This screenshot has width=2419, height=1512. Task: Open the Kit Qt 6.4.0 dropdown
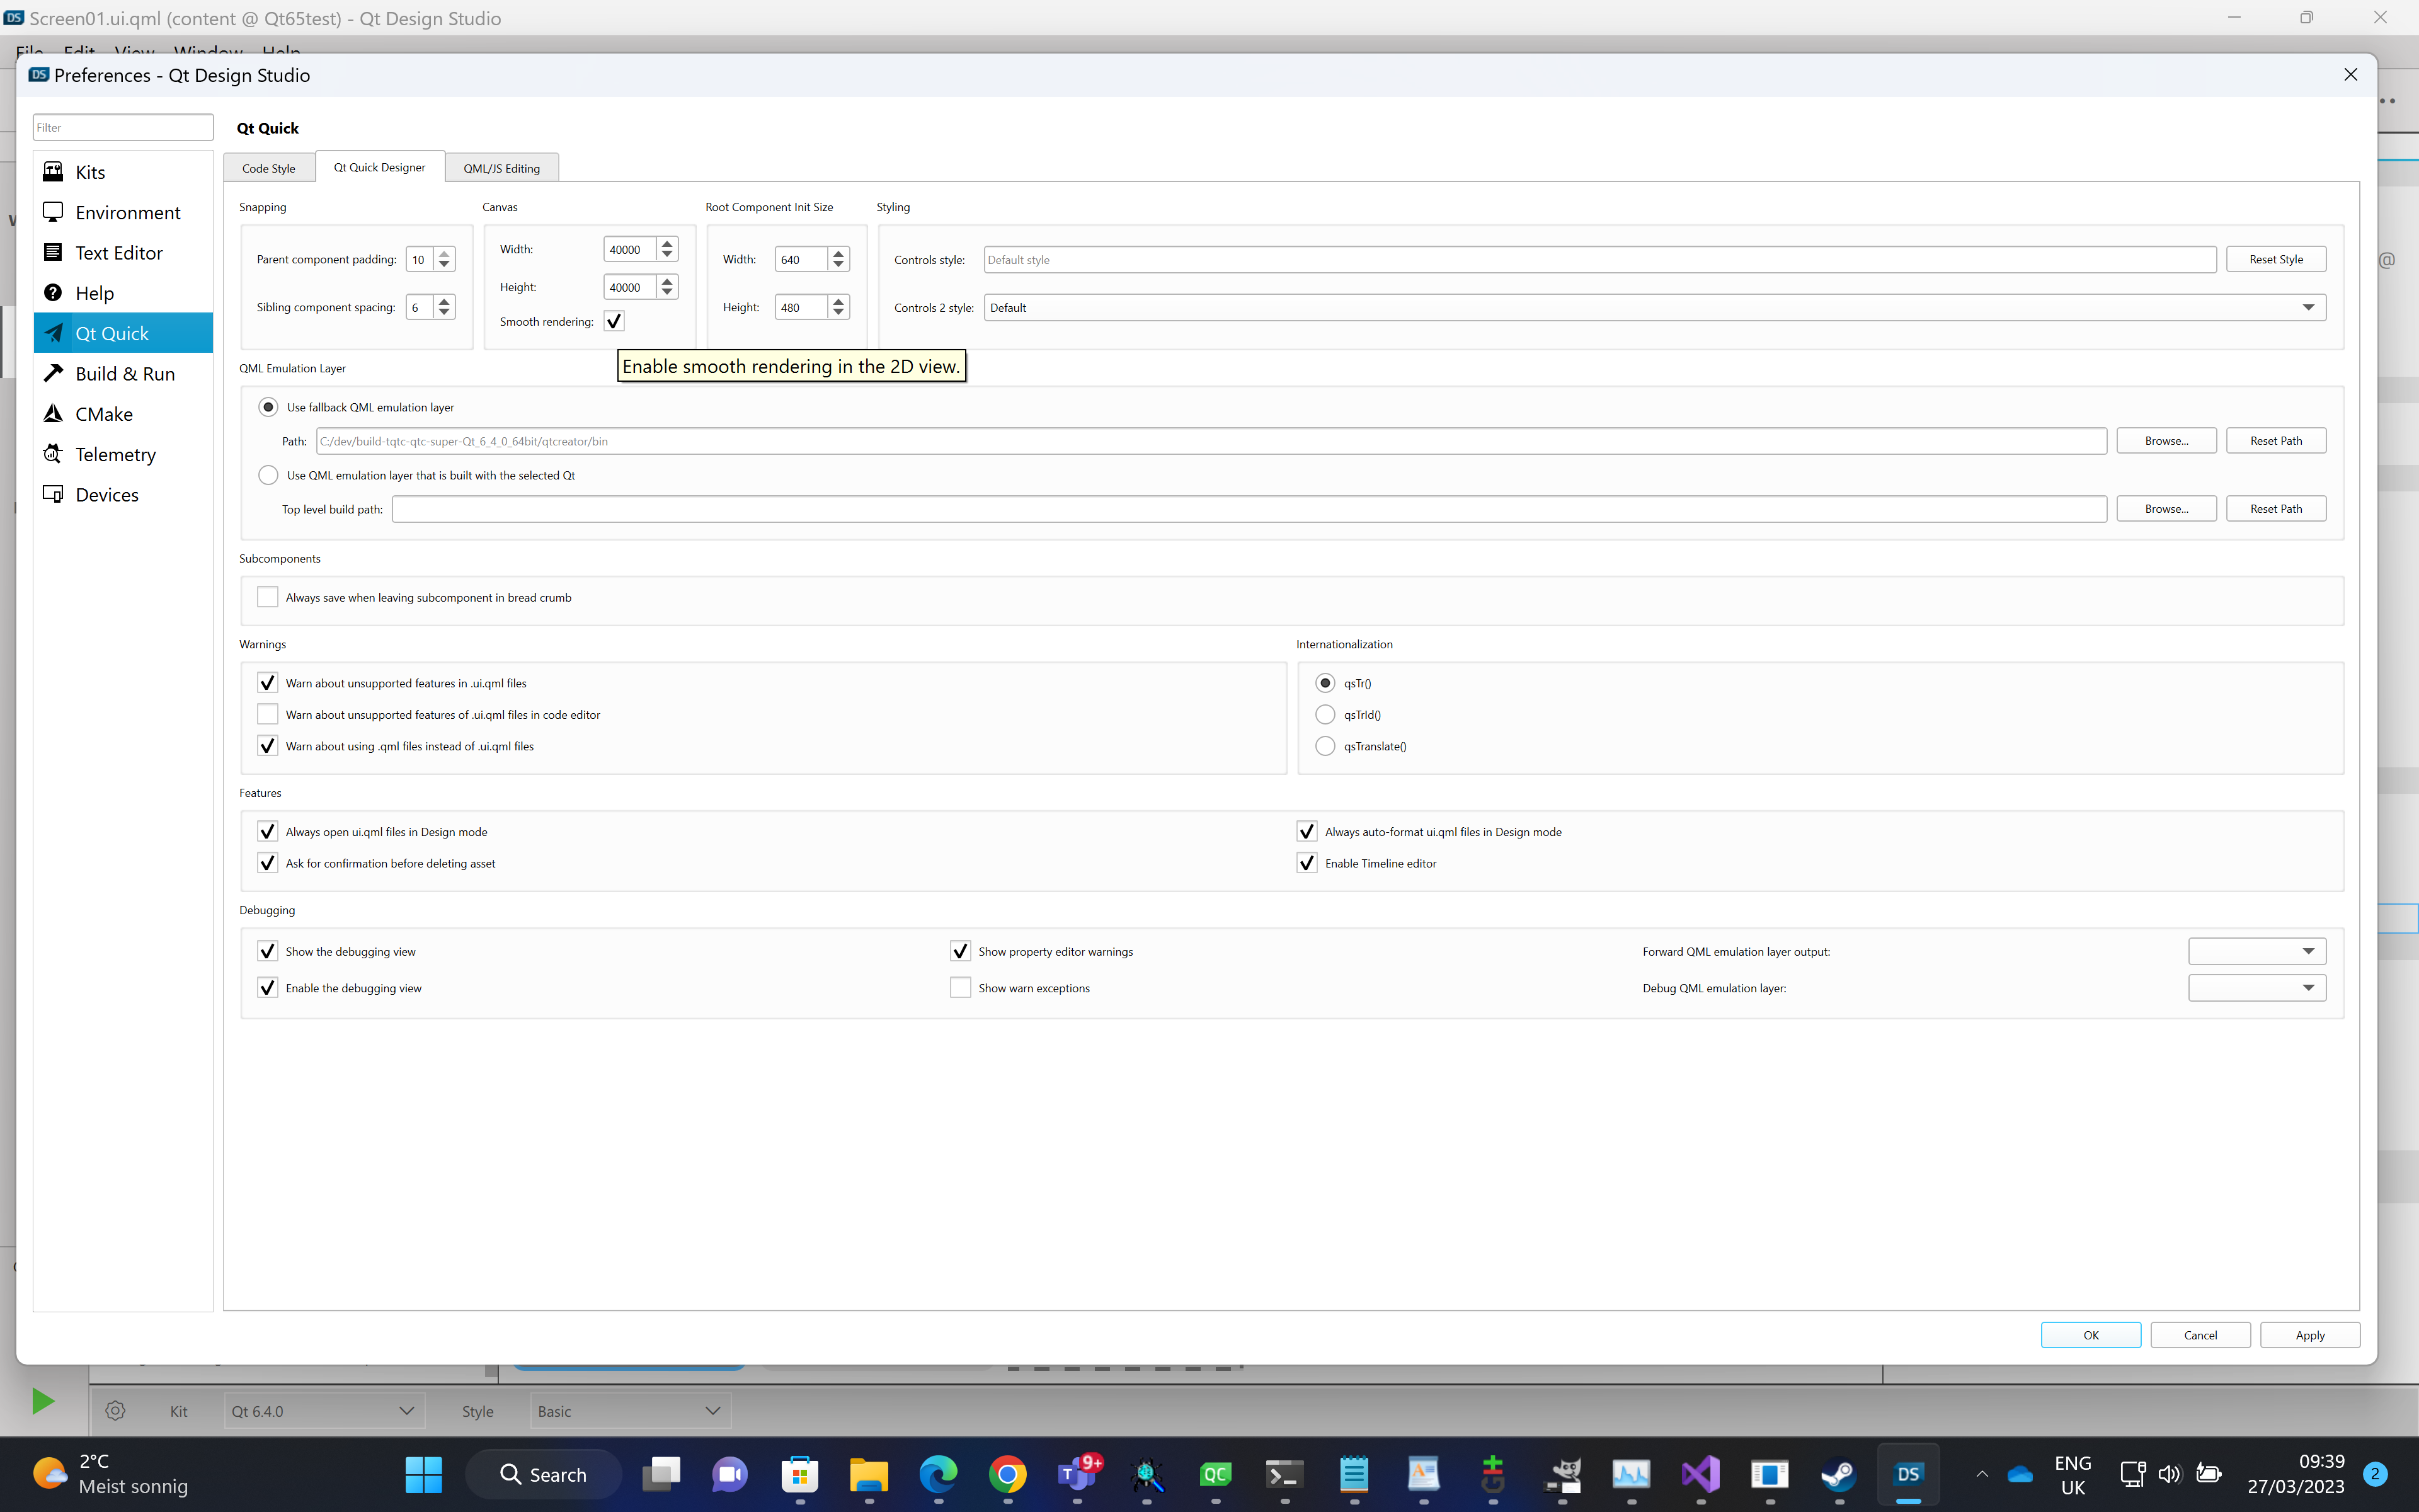324,1411
